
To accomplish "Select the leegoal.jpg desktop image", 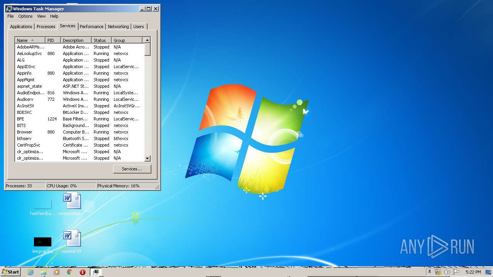I will click(42, 245).
